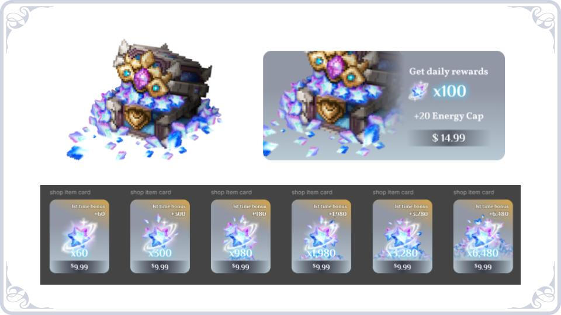The height and width of the screenshot is (315, 561).
Task: Click the x60 star gem icon
Action: [79, 235]
